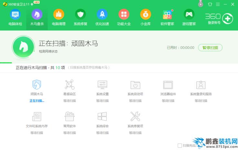Click the 暂停扫描 pause scan button

tap(210, 48)
